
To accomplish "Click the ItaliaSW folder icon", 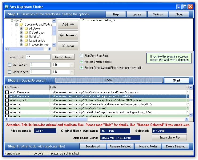I will pyautogui.click(x=26, y=37).
